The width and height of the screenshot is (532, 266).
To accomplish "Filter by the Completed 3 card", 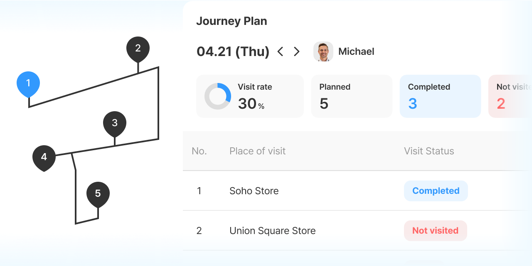I will [x=440, y=96].
